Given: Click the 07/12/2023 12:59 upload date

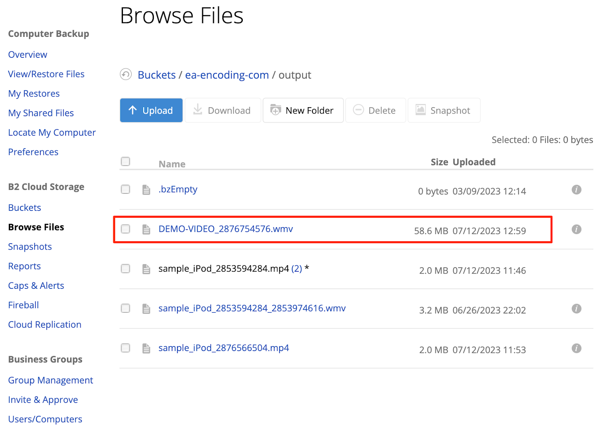Looking at the screenshot, I should (489, 231).
